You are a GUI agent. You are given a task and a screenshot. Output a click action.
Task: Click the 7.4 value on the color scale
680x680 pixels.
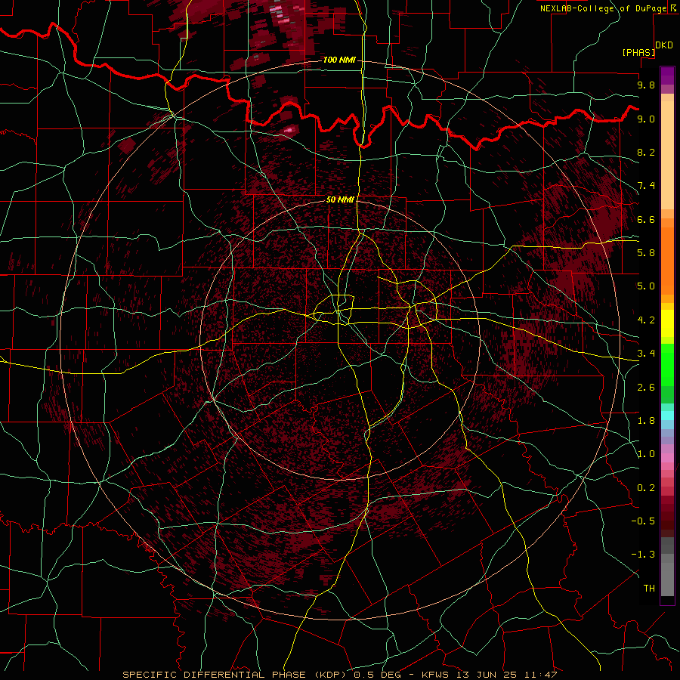tap(646, 186)
